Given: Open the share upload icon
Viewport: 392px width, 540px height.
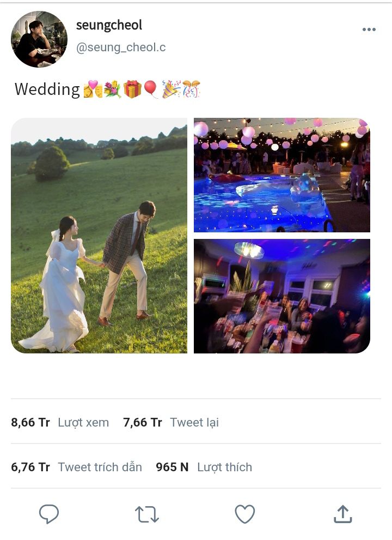Looking at the screenshot, I should (x=343, y=514).
